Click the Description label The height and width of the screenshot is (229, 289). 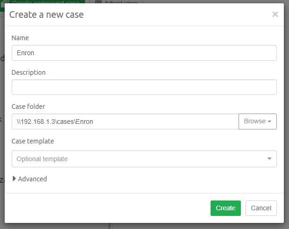[x=28, y=72]
